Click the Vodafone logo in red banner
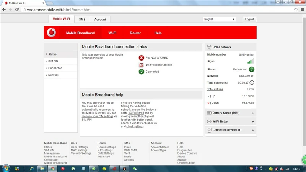This screenshot has width=306, height=172. 51,33
